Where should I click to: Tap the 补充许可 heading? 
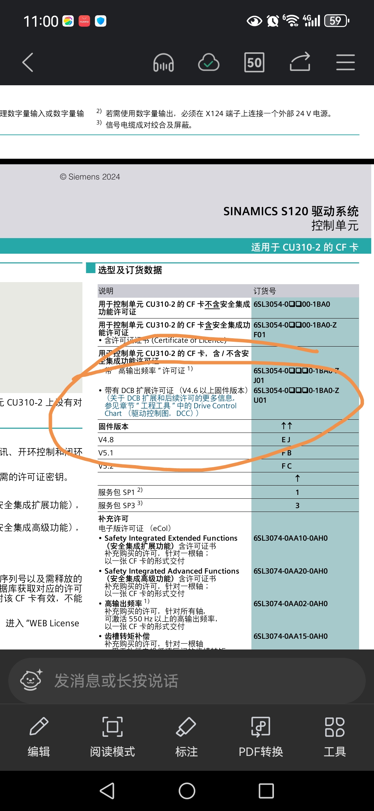(x=113, y=518)
